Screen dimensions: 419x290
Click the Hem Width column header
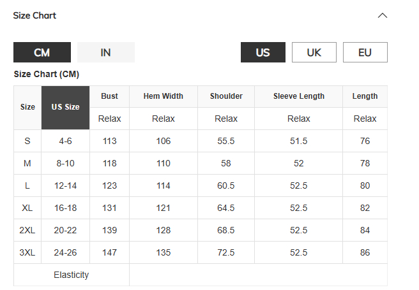click(163, 96)
